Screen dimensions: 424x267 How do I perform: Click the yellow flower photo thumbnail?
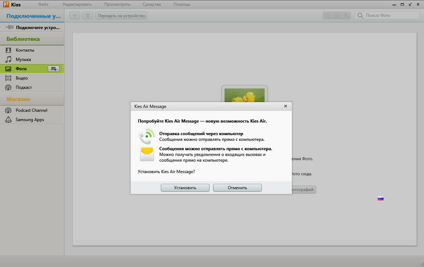click(244, 95)
